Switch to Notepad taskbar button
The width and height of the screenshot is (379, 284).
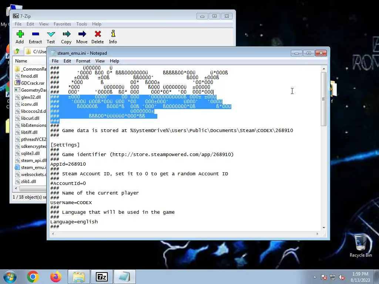coord(124,277)
